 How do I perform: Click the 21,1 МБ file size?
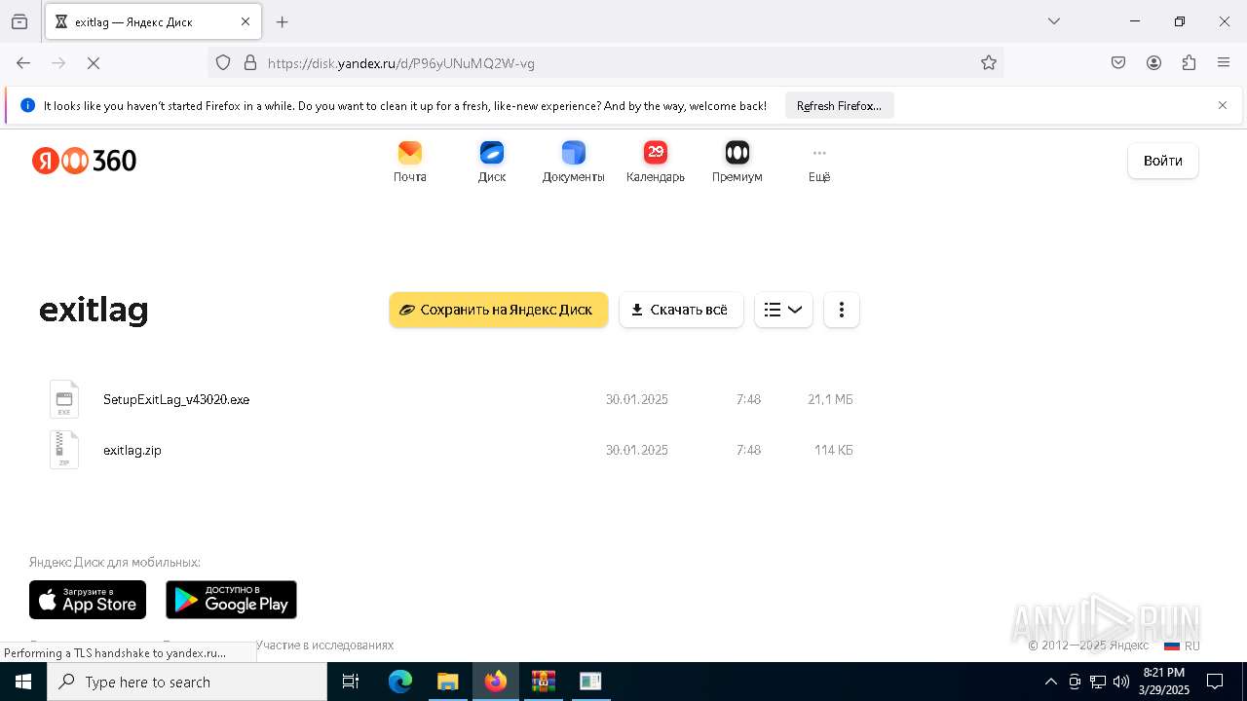830,399
